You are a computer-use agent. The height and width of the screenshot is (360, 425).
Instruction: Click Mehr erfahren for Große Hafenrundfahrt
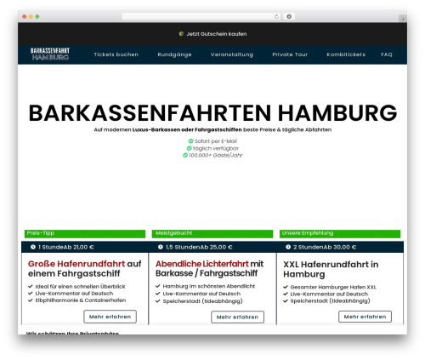(x=110, y=317)
